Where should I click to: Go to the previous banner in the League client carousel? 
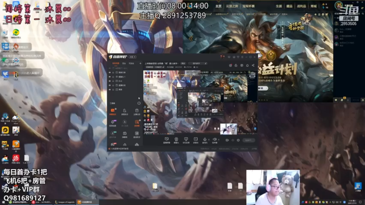191,39
